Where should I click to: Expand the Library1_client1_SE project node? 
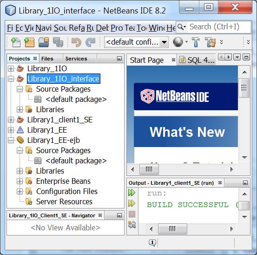pyautogui.click(x=11, y=120)
